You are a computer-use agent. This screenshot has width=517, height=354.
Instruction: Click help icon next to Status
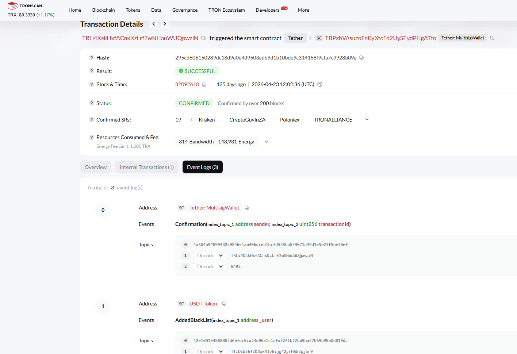point(92,103)
